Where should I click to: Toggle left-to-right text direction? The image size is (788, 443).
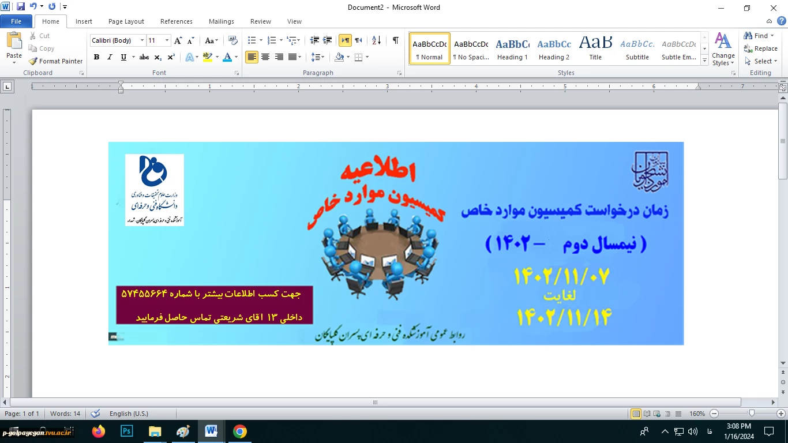[345, 40]
